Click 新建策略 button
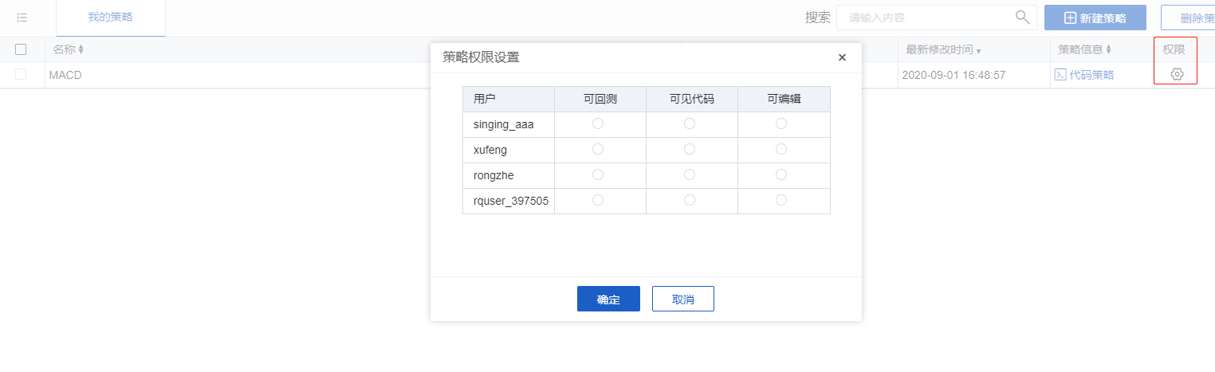 (1095, 18)
